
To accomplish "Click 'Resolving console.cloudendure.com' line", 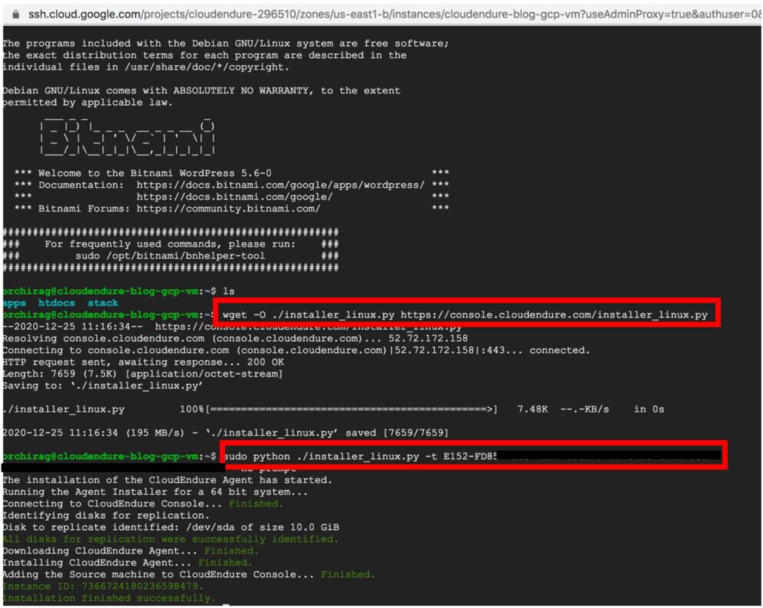I will point(235,339).
